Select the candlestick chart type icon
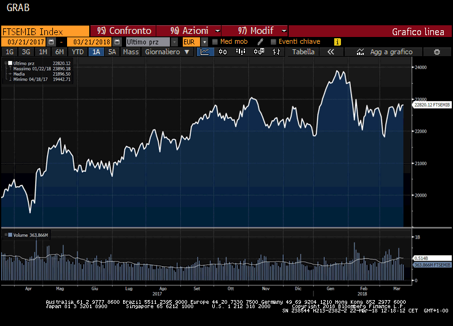This screenshot has height=326, width=453. click(223, 52)
